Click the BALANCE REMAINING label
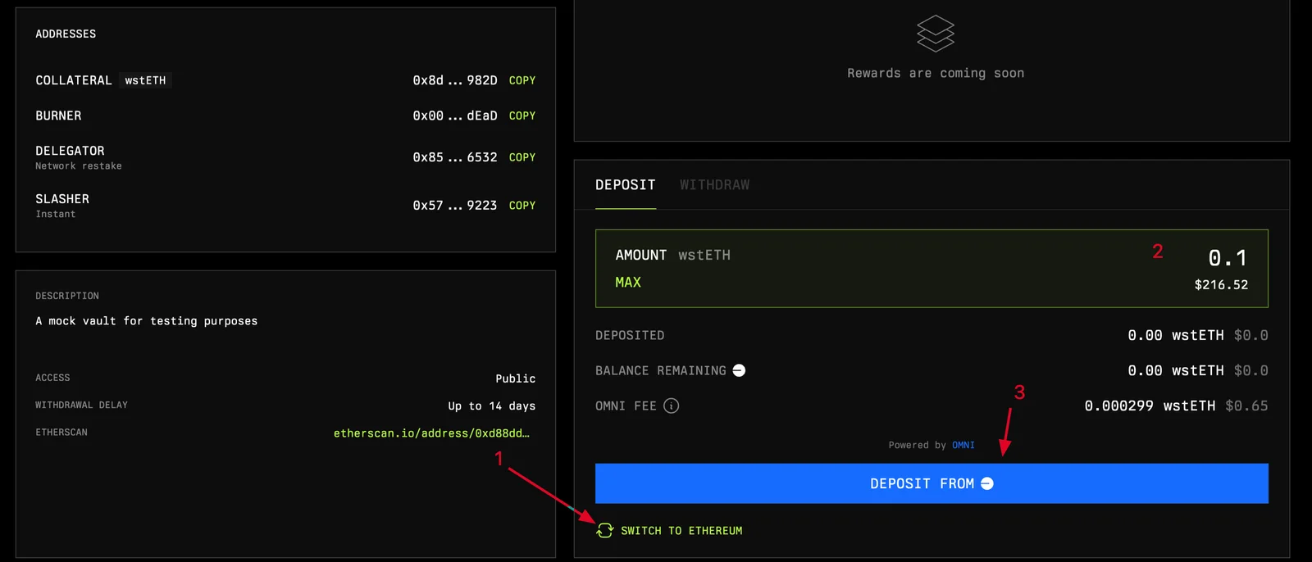Screen dimensions: 1312x562 point(661,370)
